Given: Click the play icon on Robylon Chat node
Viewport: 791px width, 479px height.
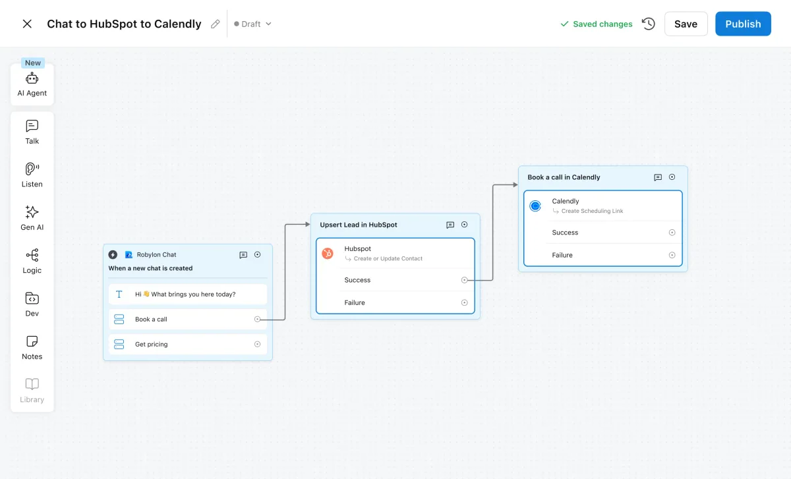Looking at the screenshot, I should [x=258, y=254].
